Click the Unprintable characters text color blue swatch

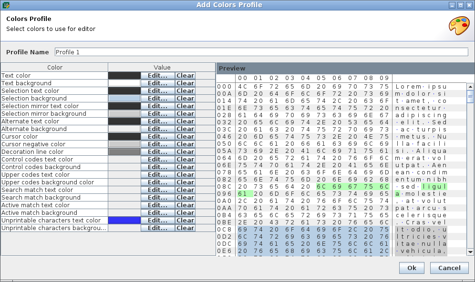tap(124, 220)
